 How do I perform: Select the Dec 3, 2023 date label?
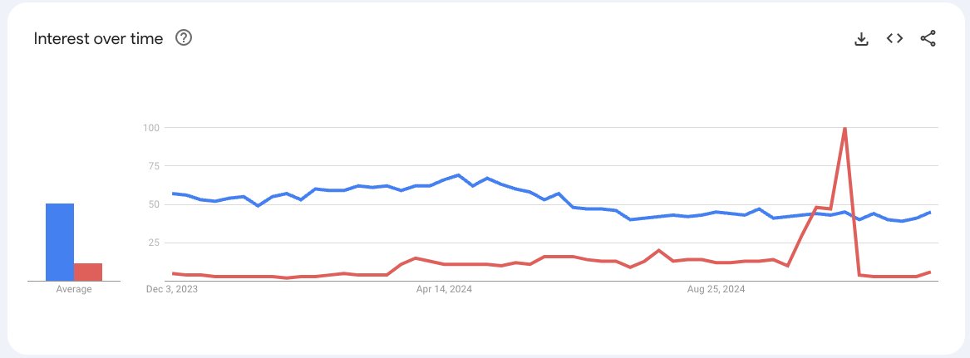pos(172,290)
